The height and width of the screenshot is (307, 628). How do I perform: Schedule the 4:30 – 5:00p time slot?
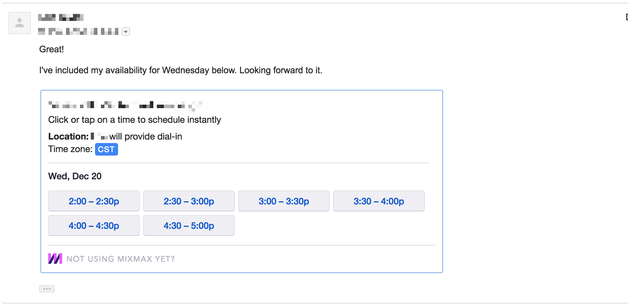point(189,225)
